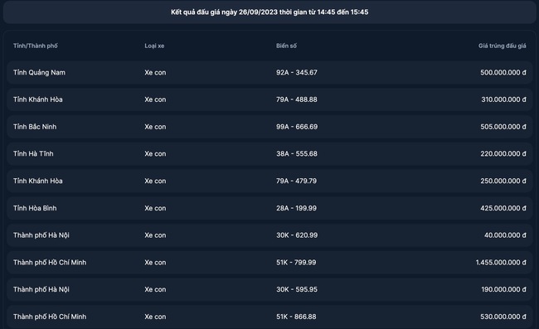
Task: Click the auction results header banner
Action: (x=269, y=12)
